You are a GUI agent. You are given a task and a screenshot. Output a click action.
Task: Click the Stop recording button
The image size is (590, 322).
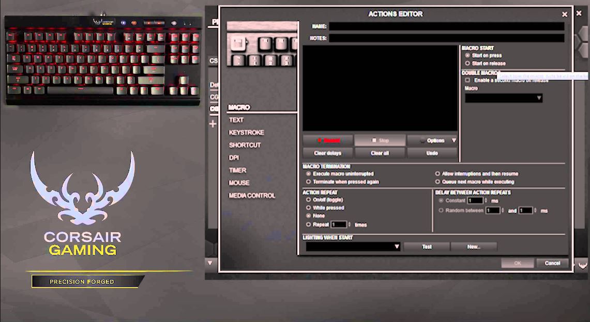[380, 140]
